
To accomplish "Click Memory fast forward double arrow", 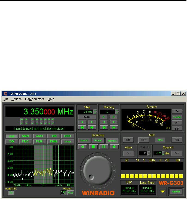I will click(x=114, y=128).
